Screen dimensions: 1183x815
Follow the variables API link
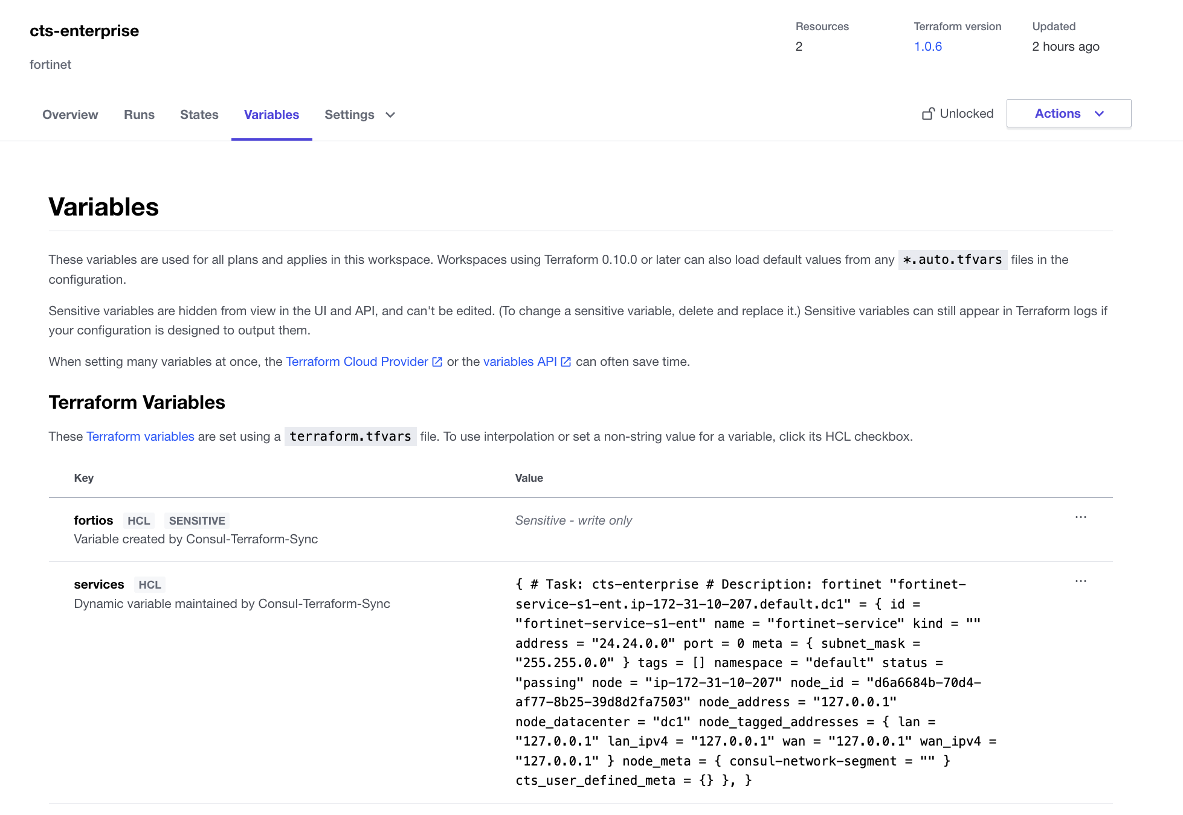520,362
